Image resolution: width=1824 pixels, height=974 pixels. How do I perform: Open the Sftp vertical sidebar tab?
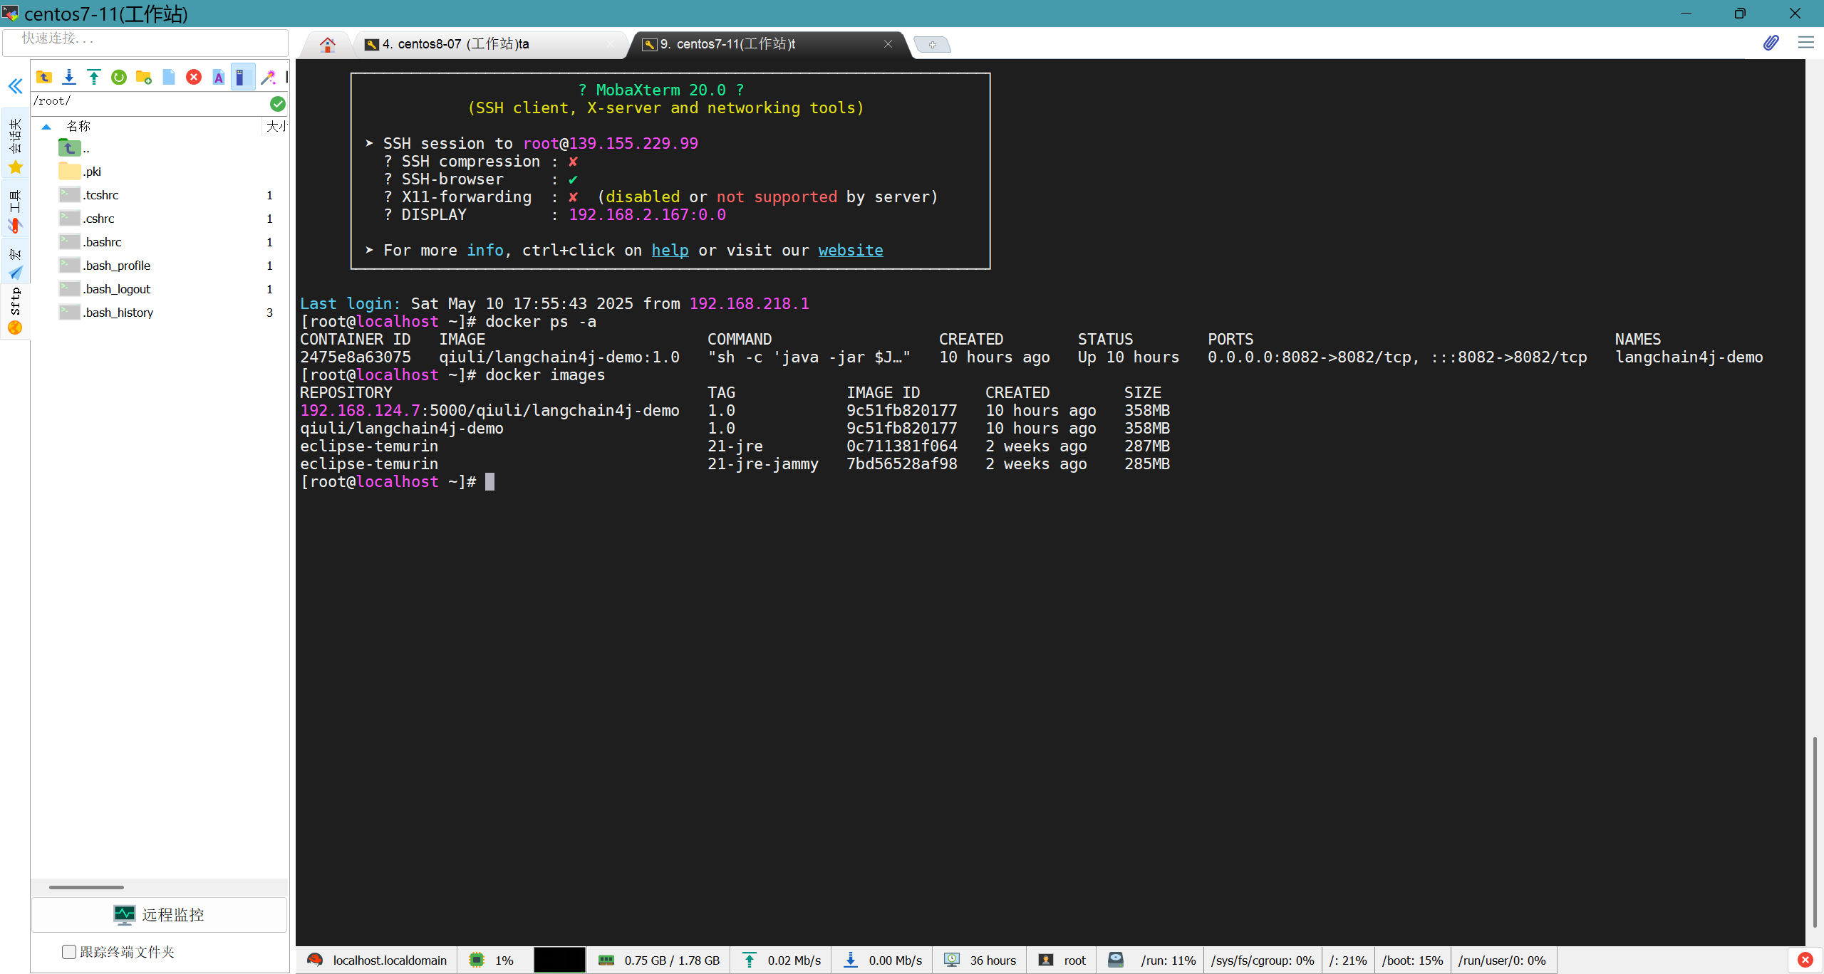click(x=15, y=310)
